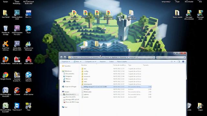
Task: Select the Forge file icon on desktop
Action: (97, 14)
